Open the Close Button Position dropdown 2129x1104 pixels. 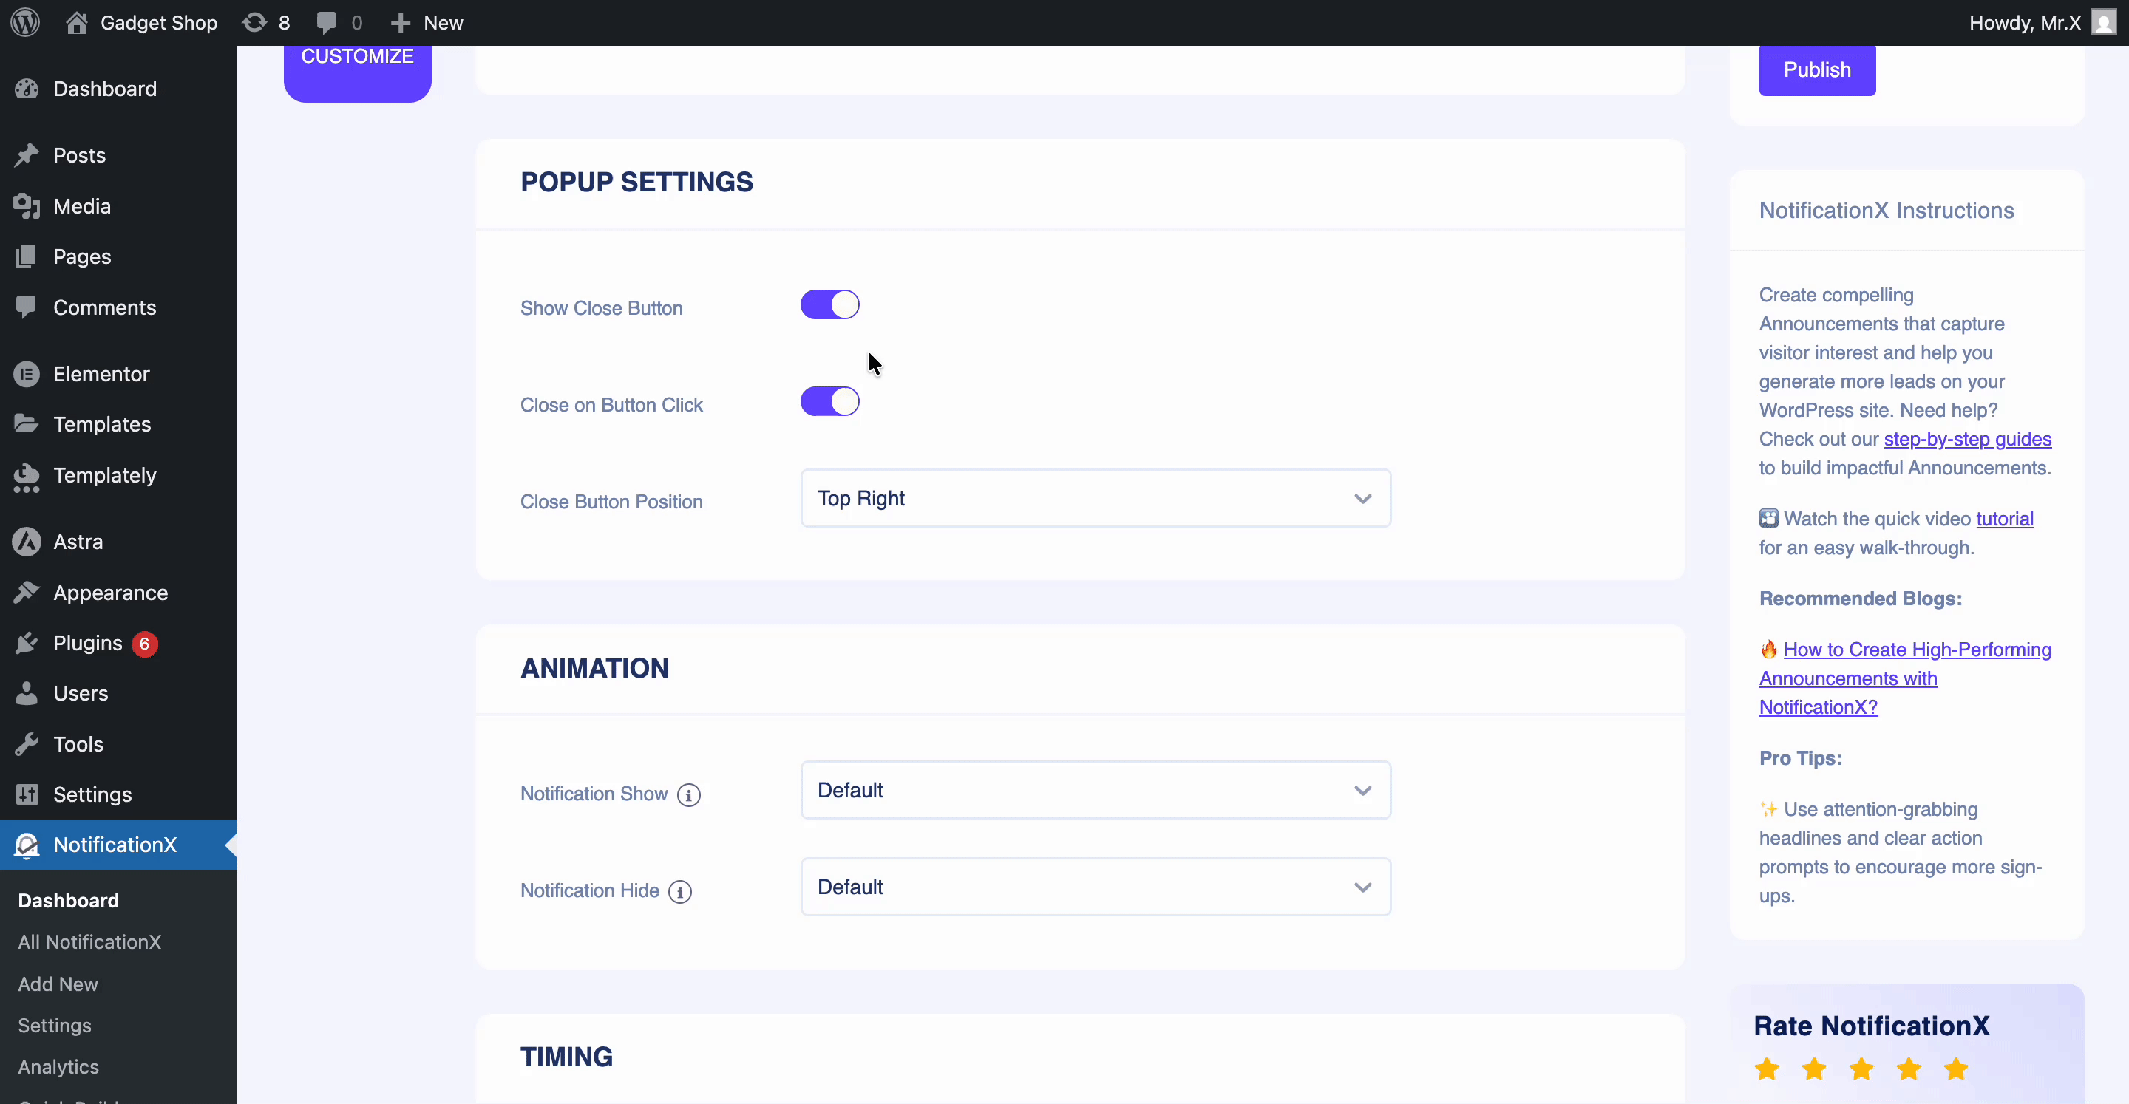(x=1094, y=497)
